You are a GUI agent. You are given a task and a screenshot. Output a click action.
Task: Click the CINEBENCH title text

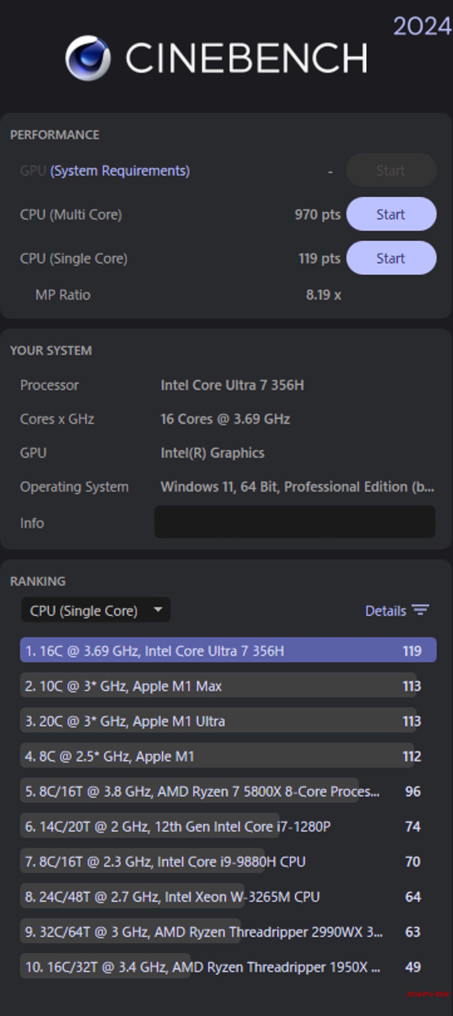coord(247,58)
